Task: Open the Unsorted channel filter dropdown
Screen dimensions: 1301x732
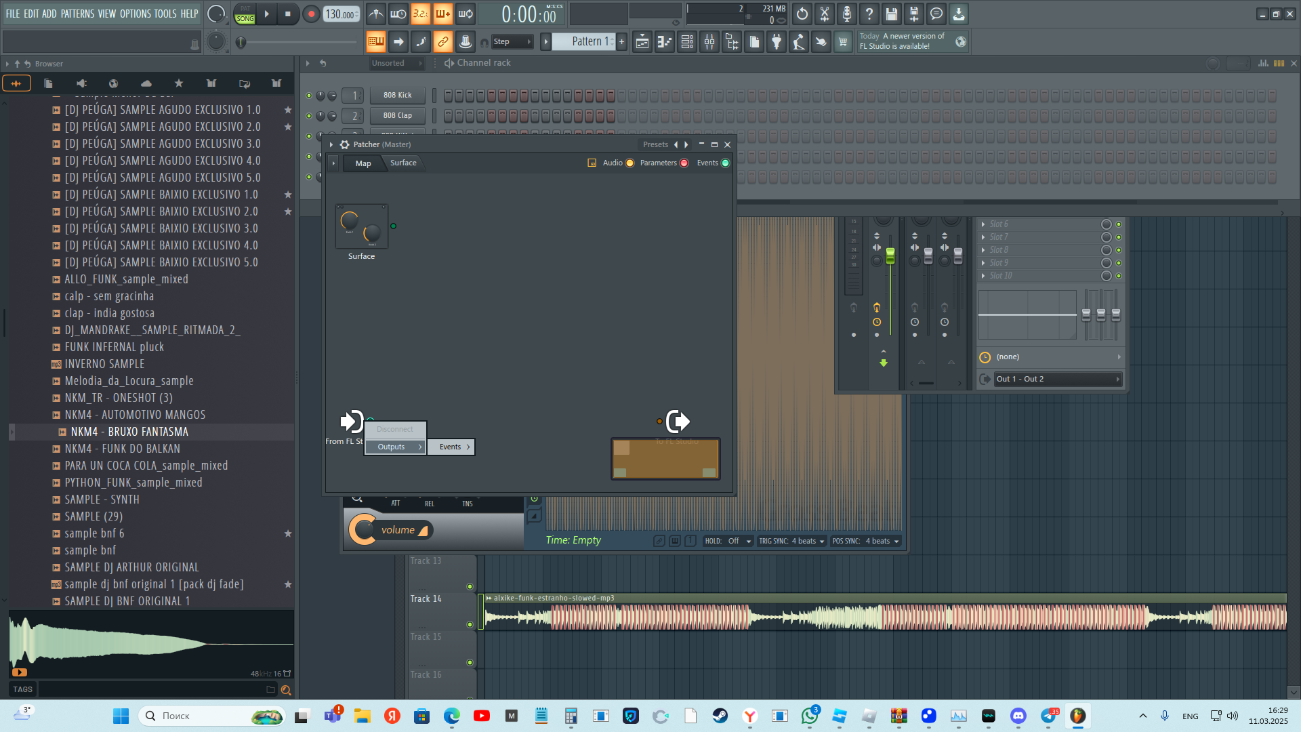Action: 397,63
